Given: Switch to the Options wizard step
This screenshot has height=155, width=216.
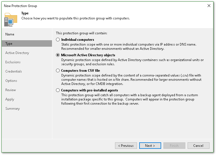Looking at the screenshot, I should tap(11, 81).
